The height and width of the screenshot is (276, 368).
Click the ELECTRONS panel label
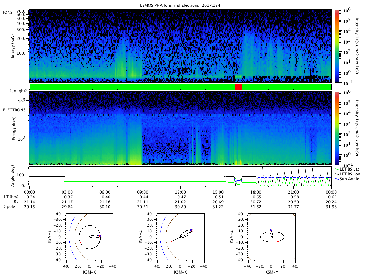[x=14, y=110]
